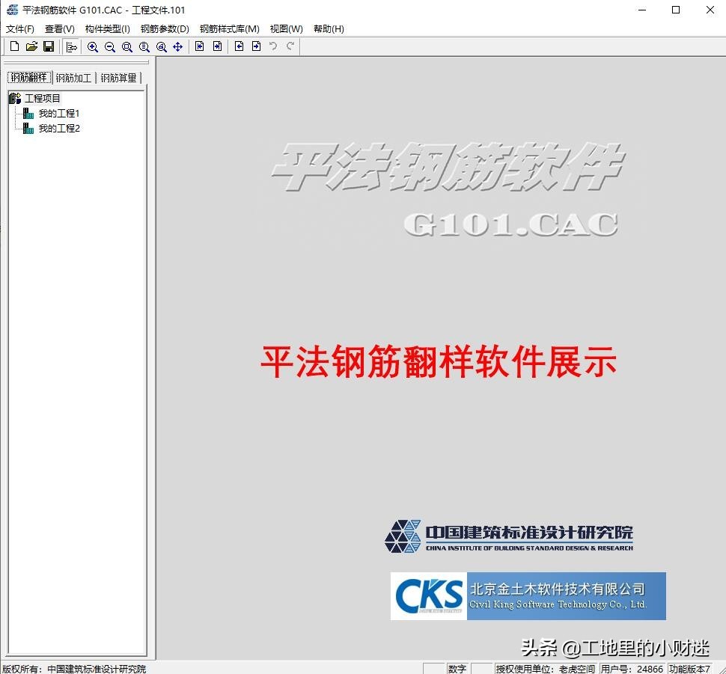Open the 钢筋样式库(M) menu
Image resolution: width=726 pixels, height=674 pixels.
coord(230,29)
